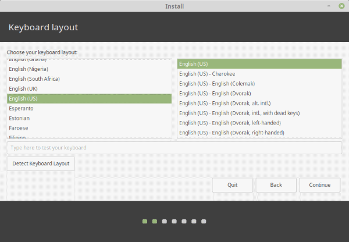Image resolution: width=349 pixels, height=242 pixels.
Task: Select plain English (US) variant on right
Action: [x=259, y=64]
